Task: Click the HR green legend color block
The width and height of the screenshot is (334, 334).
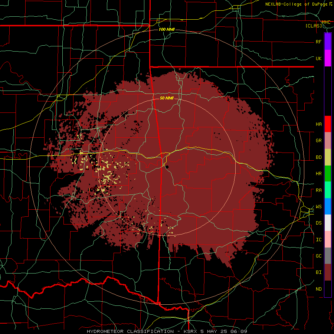Action: [328, 174]
